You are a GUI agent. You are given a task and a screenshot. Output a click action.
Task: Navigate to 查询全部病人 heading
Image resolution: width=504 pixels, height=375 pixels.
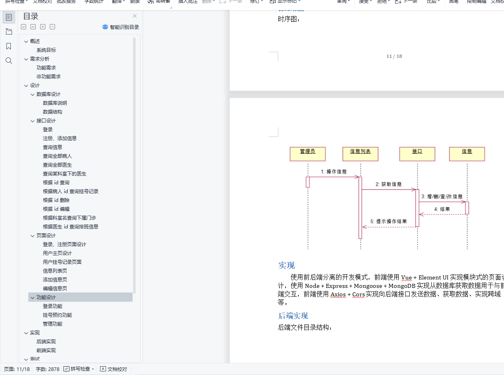tap(57, 156)
